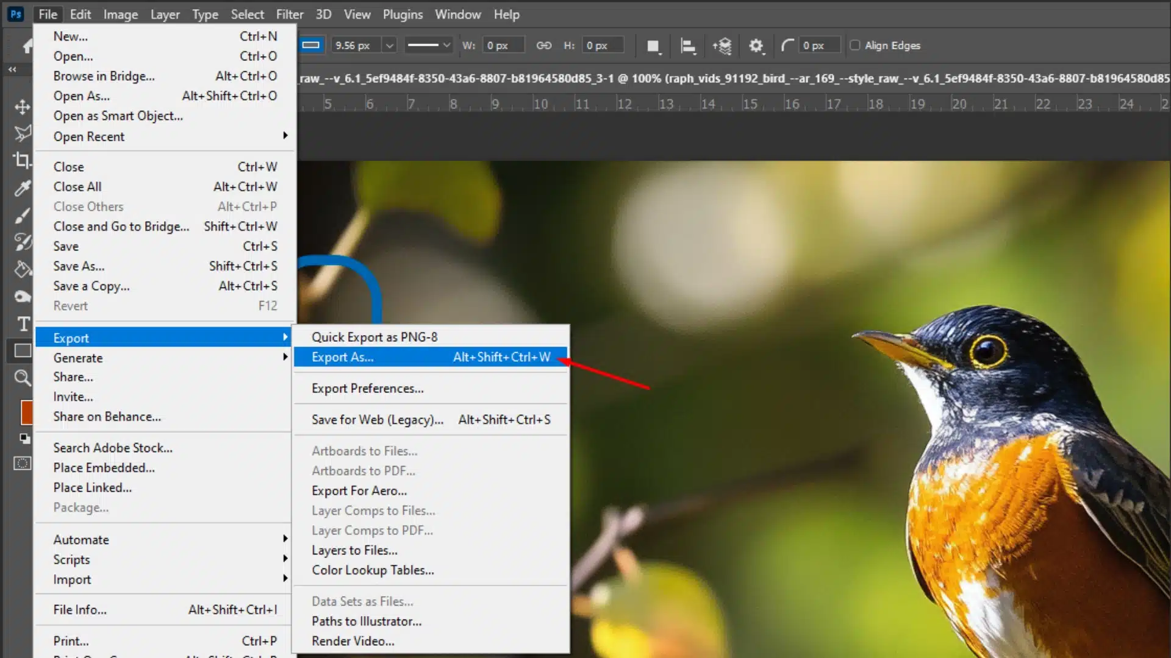
Task: Open the stroke line style dropdown
Action: (429, 45)
